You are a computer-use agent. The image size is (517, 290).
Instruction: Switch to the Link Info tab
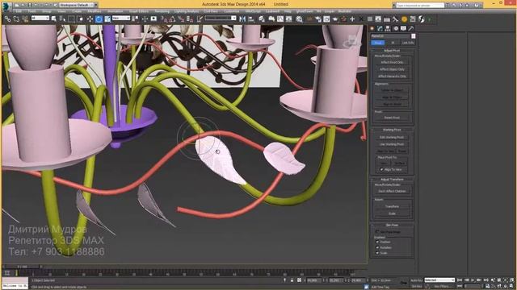point(408,43)
